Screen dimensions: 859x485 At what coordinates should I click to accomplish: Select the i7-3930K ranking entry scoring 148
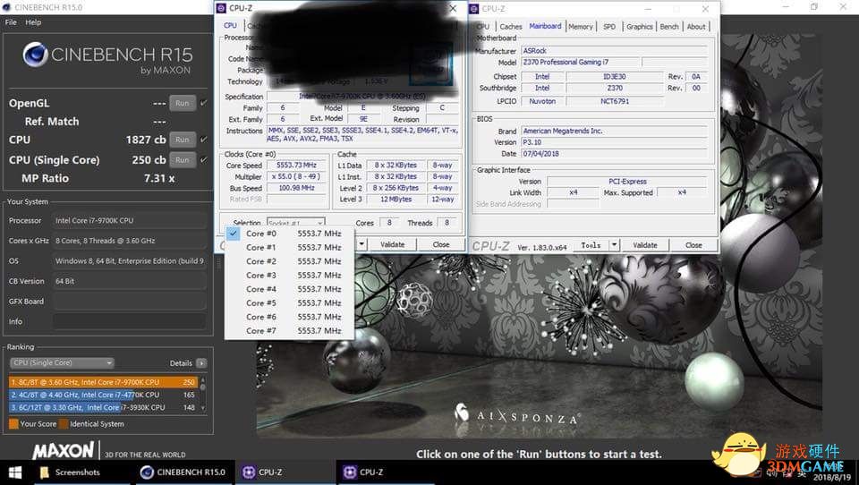(103, 407)
